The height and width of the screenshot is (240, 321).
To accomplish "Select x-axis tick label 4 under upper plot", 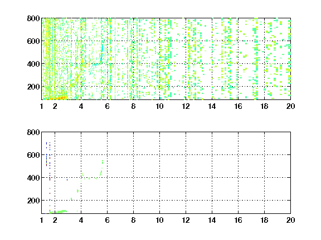I will [x=81, y=106].
